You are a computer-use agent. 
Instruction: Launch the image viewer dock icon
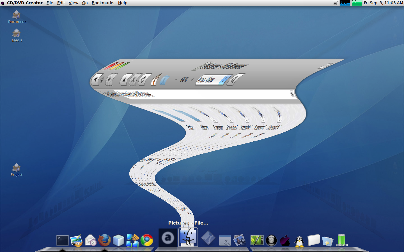pyautogui.click(x=76, y=240)
